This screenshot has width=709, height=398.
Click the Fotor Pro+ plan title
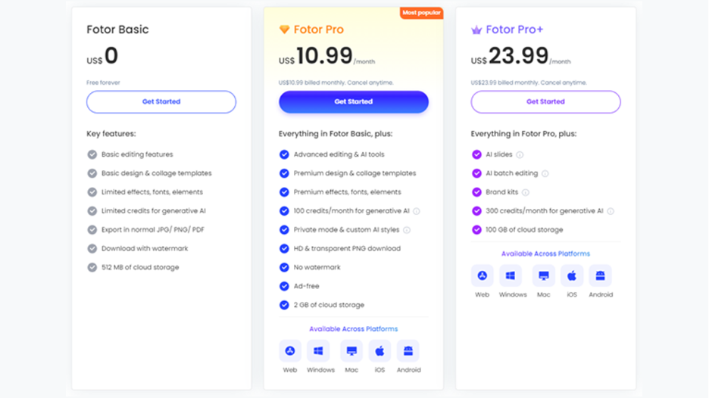click(x=514, y=30)
